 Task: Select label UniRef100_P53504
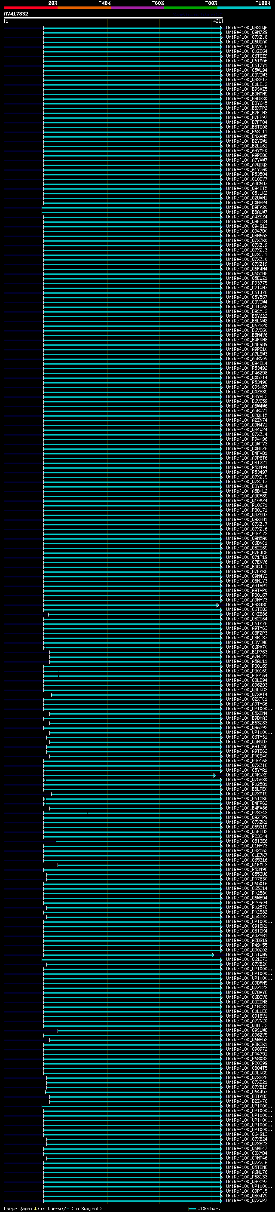(x=246, y=174)
